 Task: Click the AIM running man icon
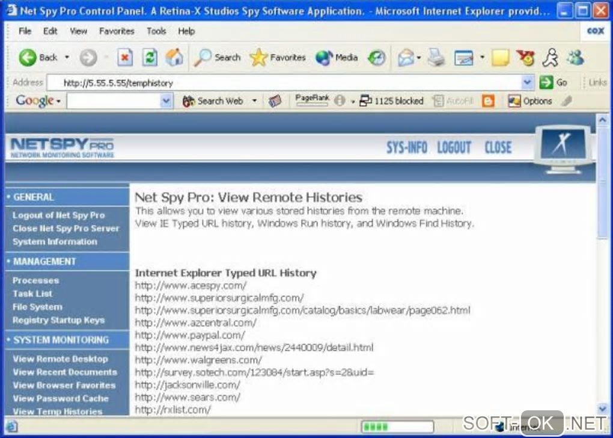point(550,58)
